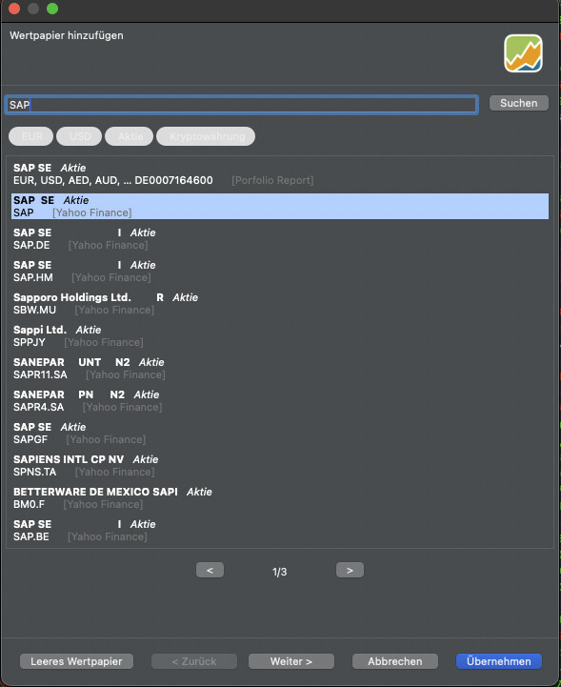Go to previous results page arrow

tap(210, 570)
